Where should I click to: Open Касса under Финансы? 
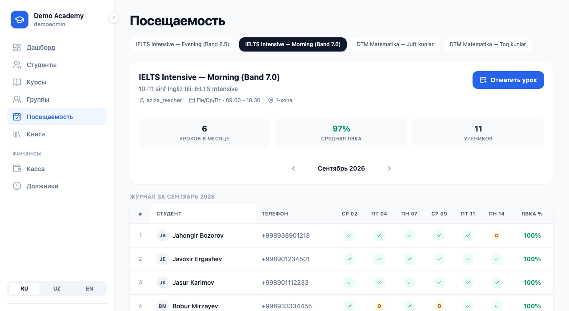(x=57, y=169)
